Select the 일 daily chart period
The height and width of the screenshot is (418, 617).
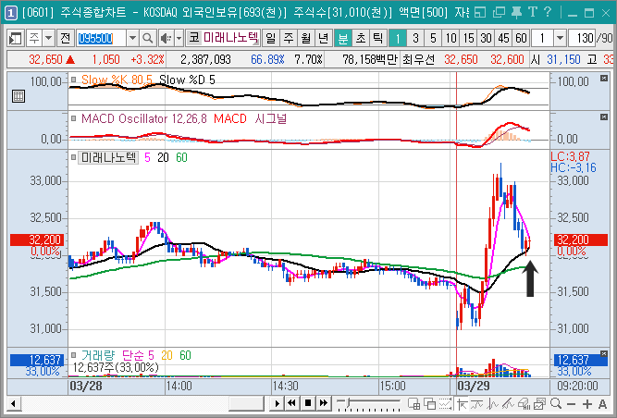click(x=271, y=38)
